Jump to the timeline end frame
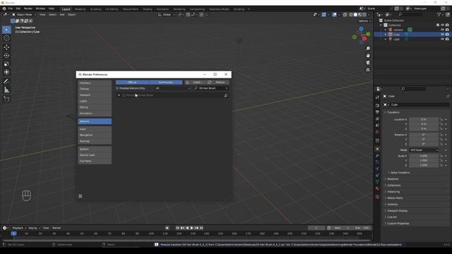This screenshot has width=452, height=254. (x=201, y=228)
